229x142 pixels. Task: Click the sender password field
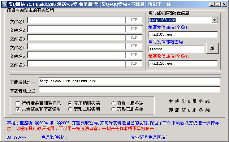pyautogui.click(x=176, y=49)
